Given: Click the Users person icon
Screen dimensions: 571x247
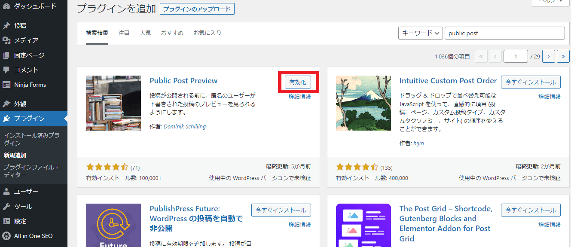Looking at the screenshot, I should pos(6,192).
